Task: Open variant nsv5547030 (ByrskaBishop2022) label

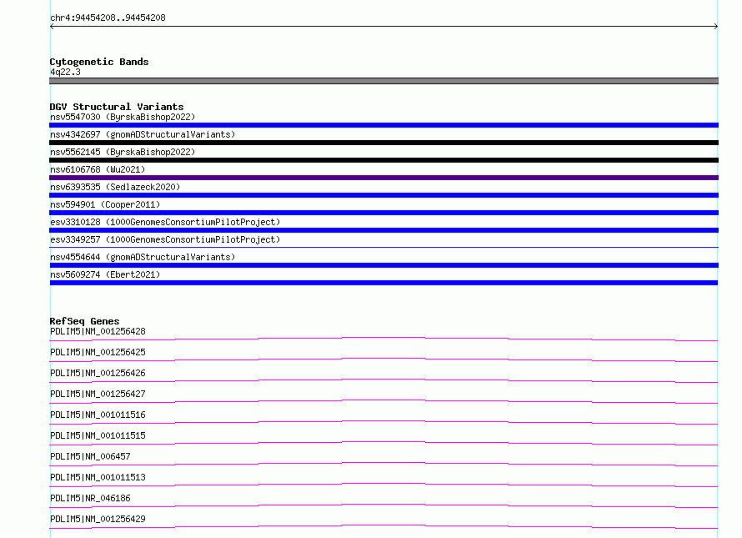Action: (x=123, y=117)
